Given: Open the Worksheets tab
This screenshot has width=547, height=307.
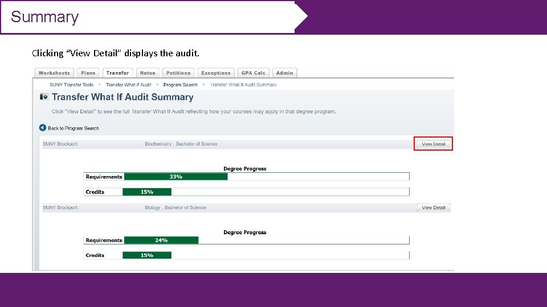Looking at the screenshot, I should (x=54, y=73).
